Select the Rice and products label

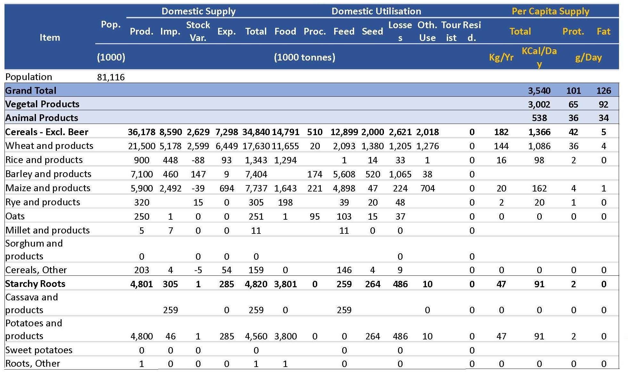[44, 160]
